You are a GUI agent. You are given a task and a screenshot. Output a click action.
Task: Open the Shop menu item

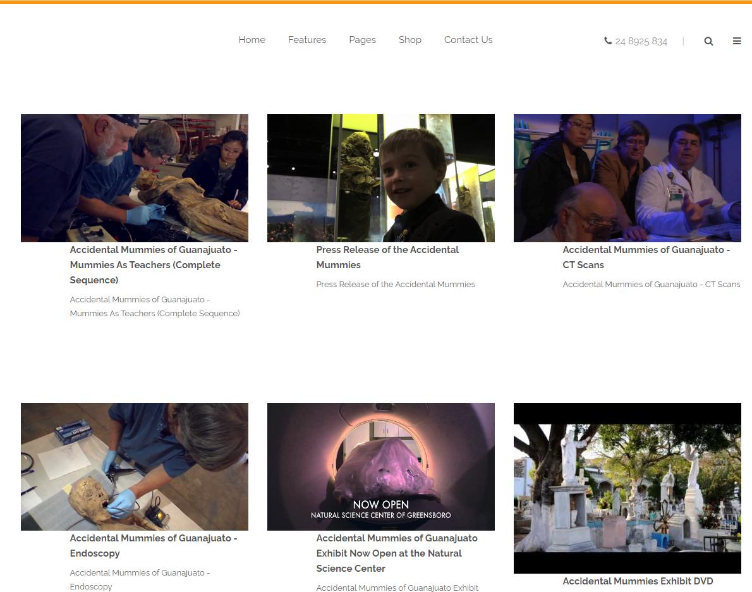(x=410, y=40)
